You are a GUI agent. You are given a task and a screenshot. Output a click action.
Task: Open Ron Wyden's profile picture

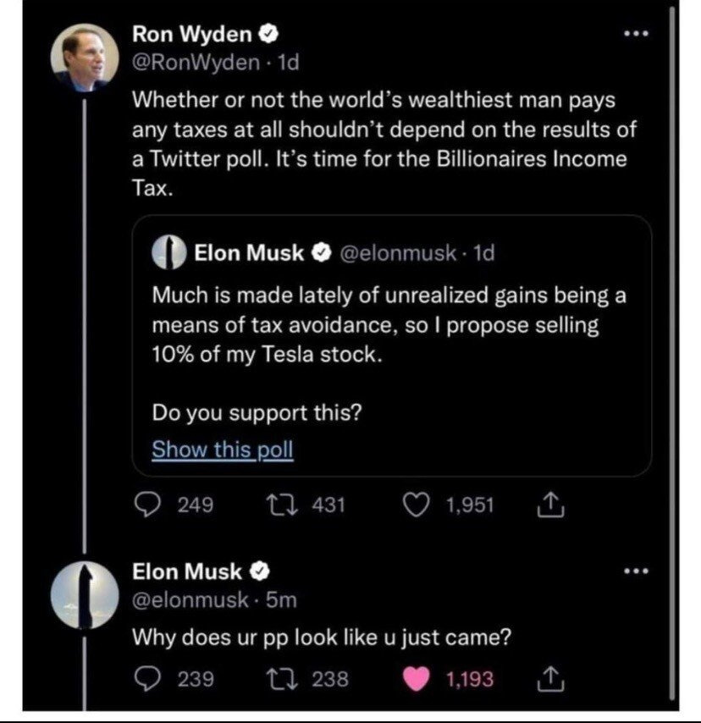[84, 63]
